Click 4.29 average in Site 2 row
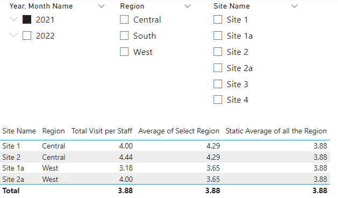Screen dimensions: 338x198 (x=213, y=157)
